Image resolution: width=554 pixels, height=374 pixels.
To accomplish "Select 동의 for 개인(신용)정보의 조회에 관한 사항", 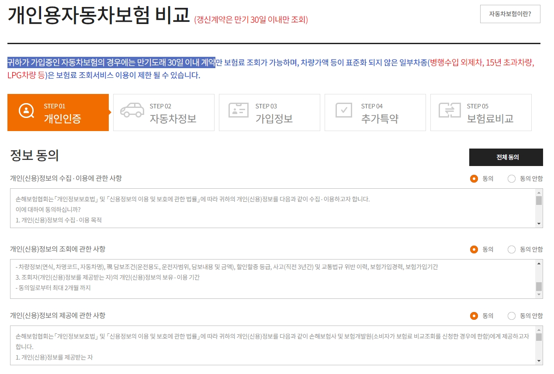I will pos(474,249).
